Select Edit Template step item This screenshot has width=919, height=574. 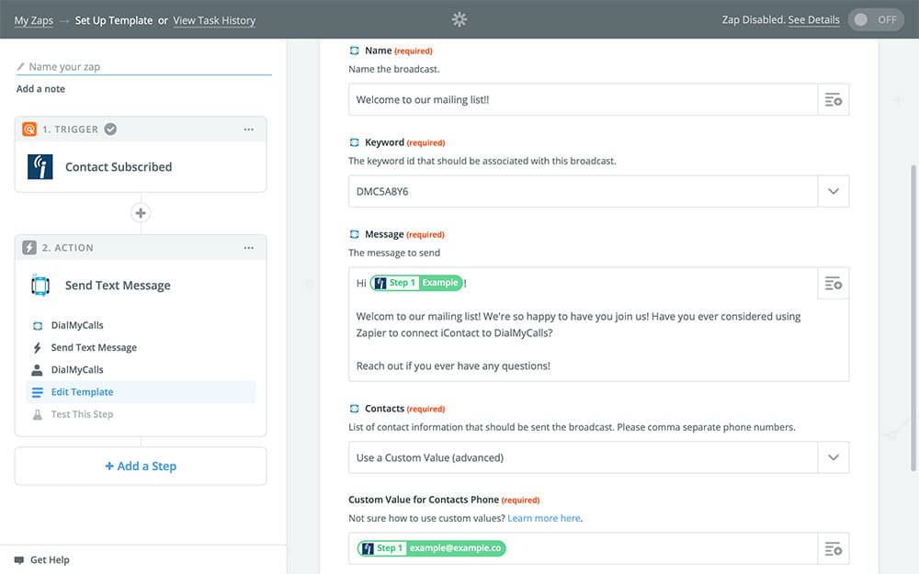pyautogui.click(x=82, y=392)
